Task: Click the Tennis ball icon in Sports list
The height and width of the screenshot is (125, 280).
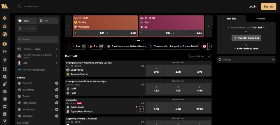Action: tap(19, 96)
